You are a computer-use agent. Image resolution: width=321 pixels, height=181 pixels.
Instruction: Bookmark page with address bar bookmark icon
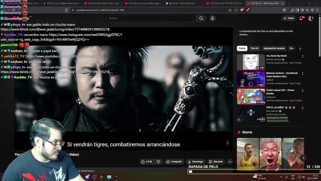[66, 10]
